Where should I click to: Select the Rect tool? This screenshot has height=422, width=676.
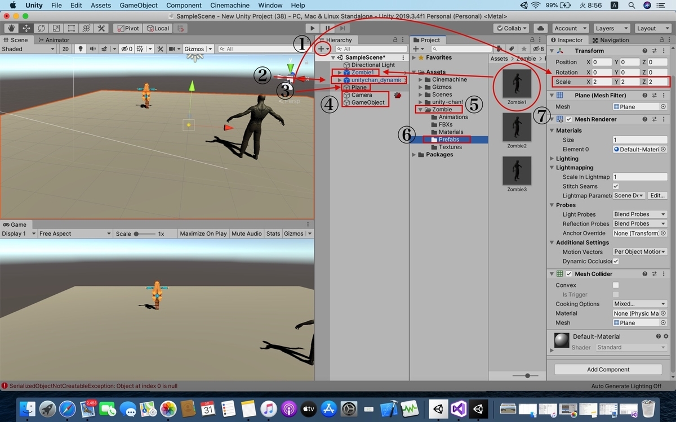click(72, 28)
